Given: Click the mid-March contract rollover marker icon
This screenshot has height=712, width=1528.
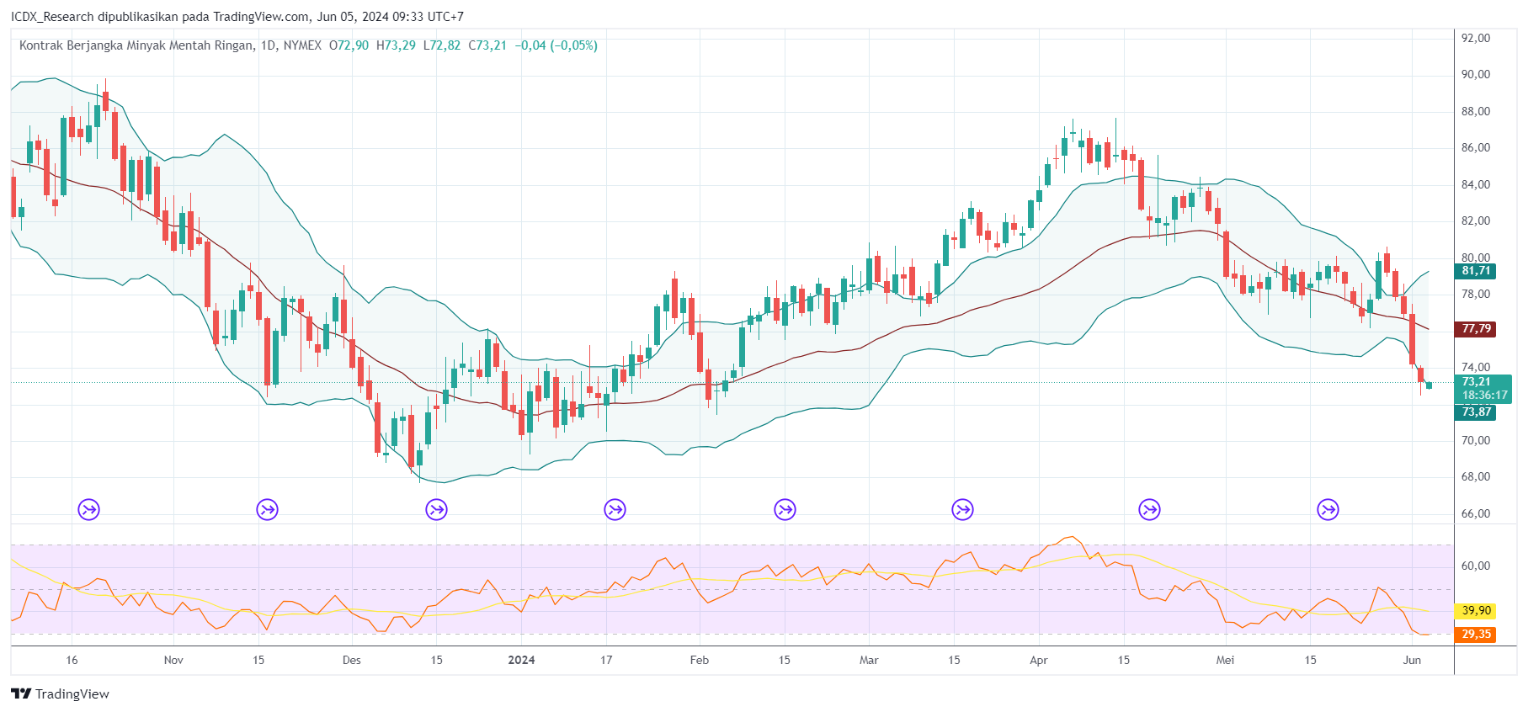Looking at the screenshot, I should [962, 509].
